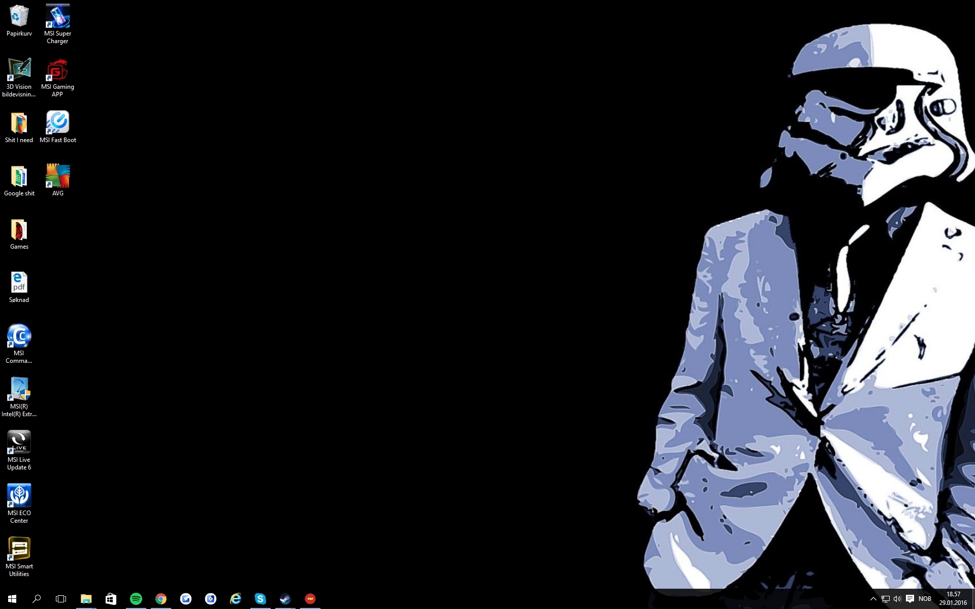975x609 pixels.
Task: Expand hidden system tray icons
Action: (x=873, y=599)
